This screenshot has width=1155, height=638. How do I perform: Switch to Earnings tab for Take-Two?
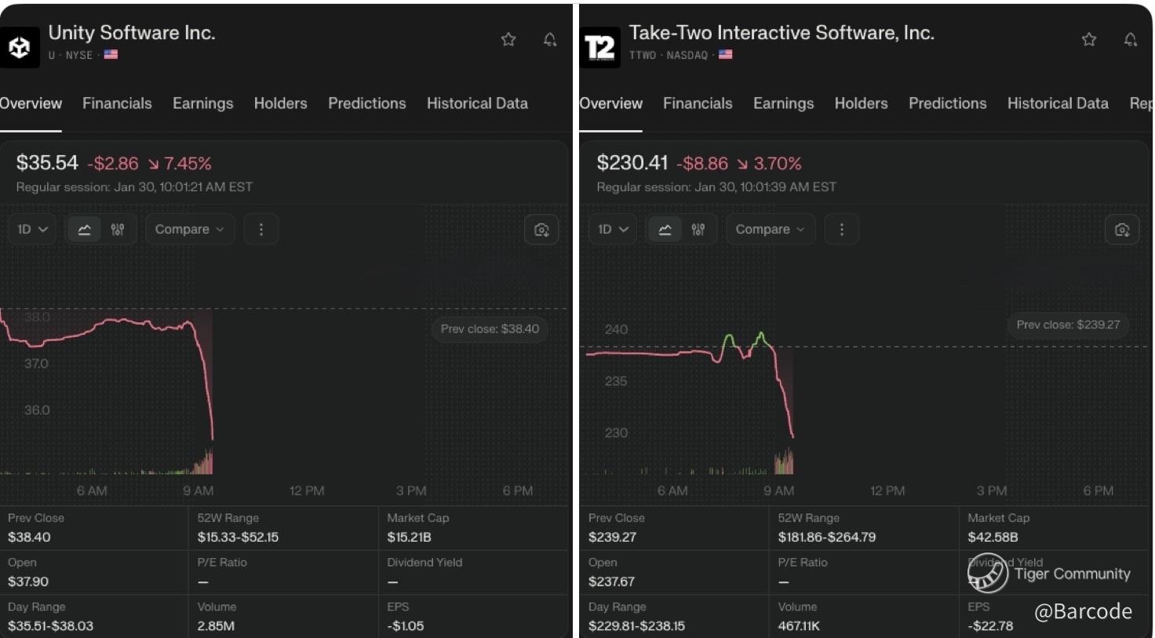pos(783,103)
